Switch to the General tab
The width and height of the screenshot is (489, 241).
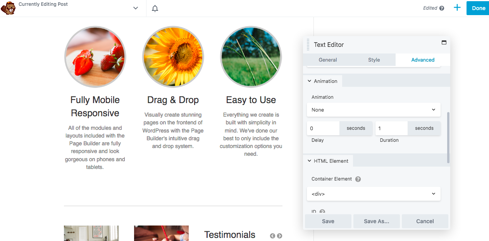[x=328, y=60]
